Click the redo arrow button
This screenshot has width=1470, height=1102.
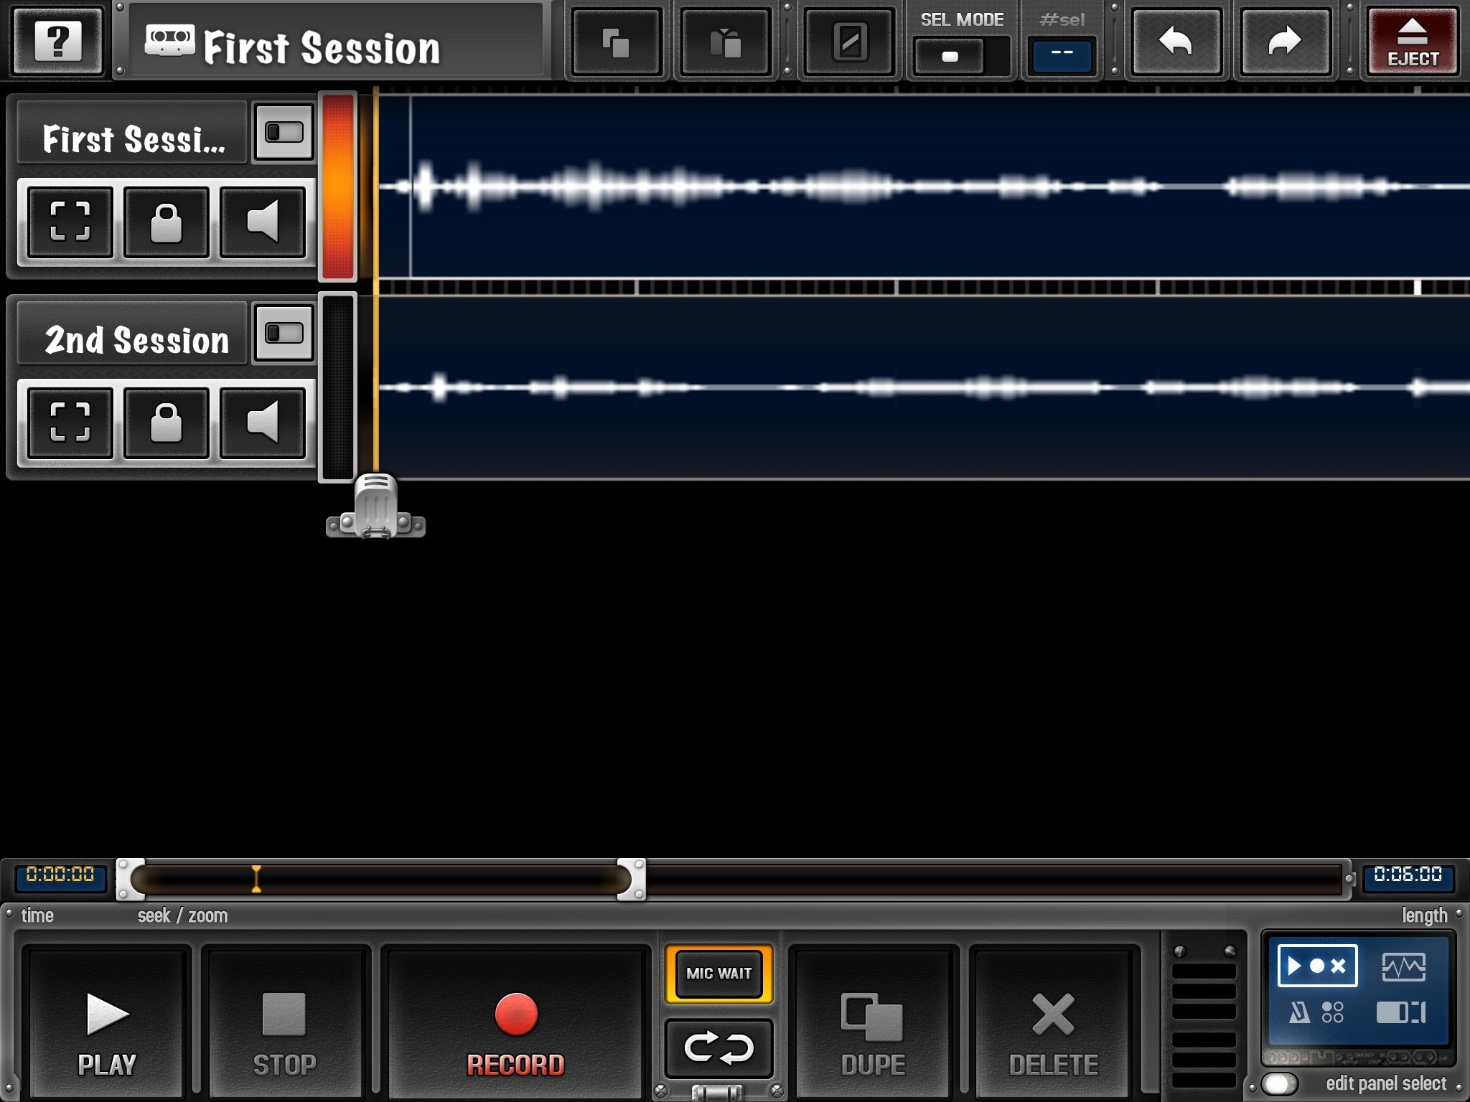(x=1284, y=41)
